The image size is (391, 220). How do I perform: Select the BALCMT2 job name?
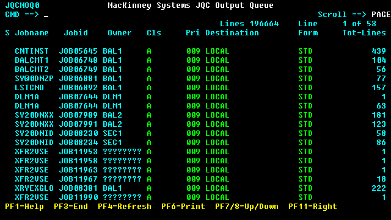click(x=32, y=69)
